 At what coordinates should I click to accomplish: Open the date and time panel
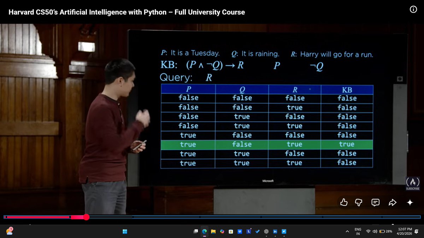click(405, 232)
